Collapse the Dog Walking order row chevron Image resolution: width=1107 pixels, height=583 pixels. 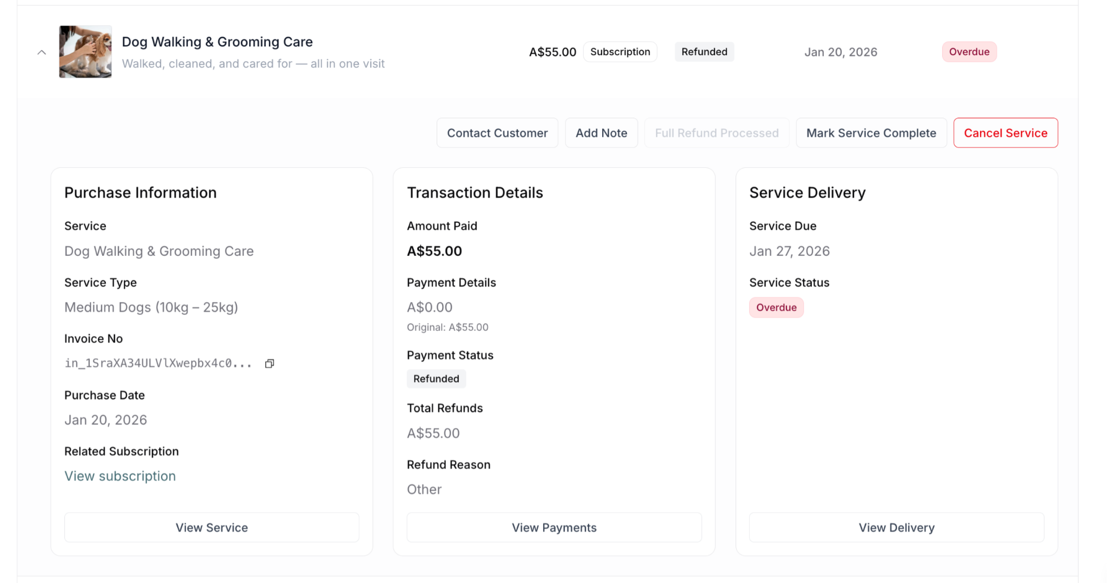(42, 52)
